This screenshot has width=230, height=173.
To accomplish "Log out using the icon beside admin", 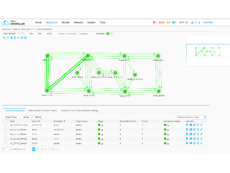I will (187, 22).
